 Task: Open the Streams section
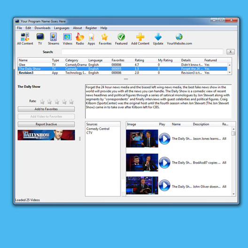coord(54,39)
